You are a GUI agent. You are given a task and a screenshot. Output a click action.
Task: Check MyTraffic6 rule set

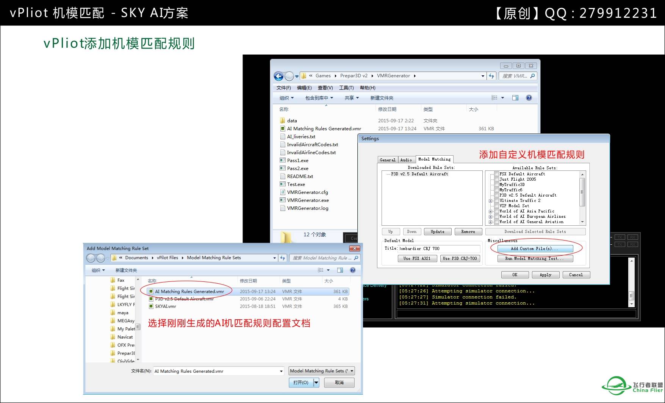click(496, 190)
